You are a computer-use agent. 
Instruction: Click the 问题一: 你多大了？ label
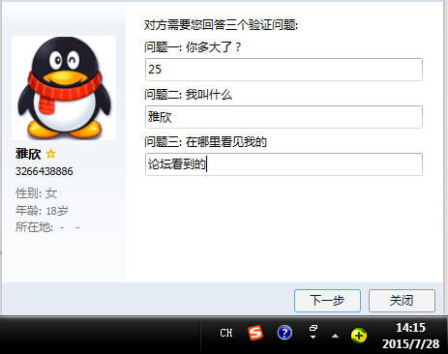point(193,47)
